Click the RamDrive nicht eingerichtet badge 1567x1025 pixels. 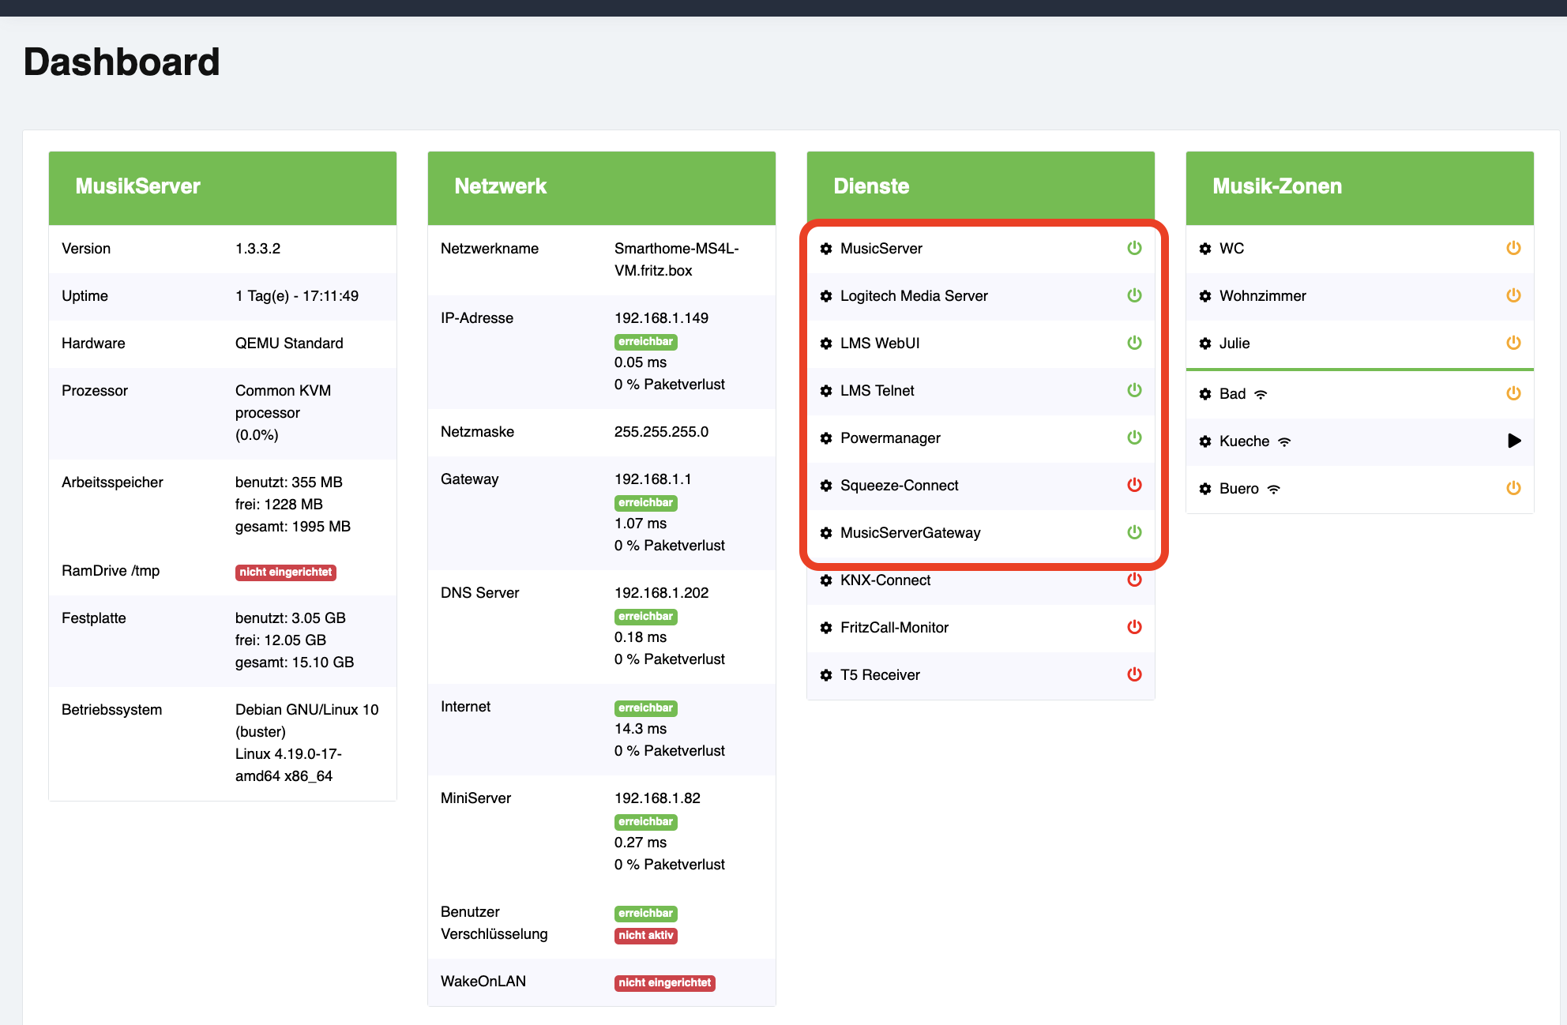tap(286, 572)
